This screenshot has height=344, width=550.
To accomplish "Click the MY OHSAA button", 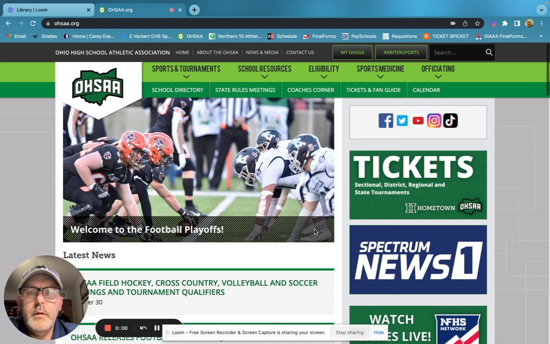I will (x=352, y=52).
